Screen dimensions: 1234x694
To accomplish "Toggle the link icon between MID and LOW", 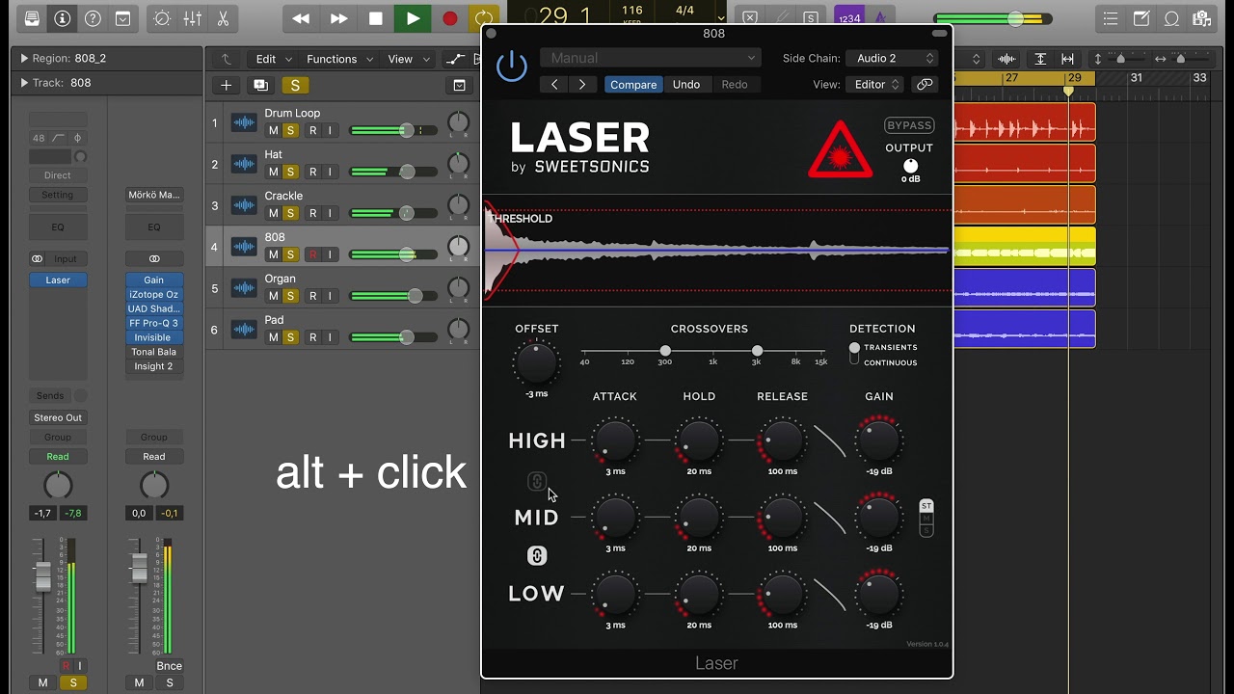I will [x=537, y=555].
